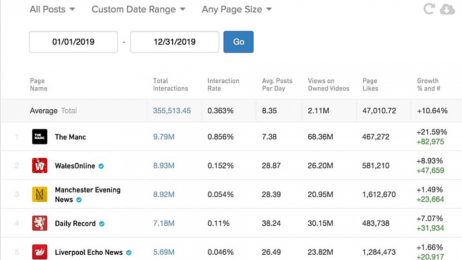Sort by Page Likes column header
Screen dimensions: 462x260
tap(370, 84)
